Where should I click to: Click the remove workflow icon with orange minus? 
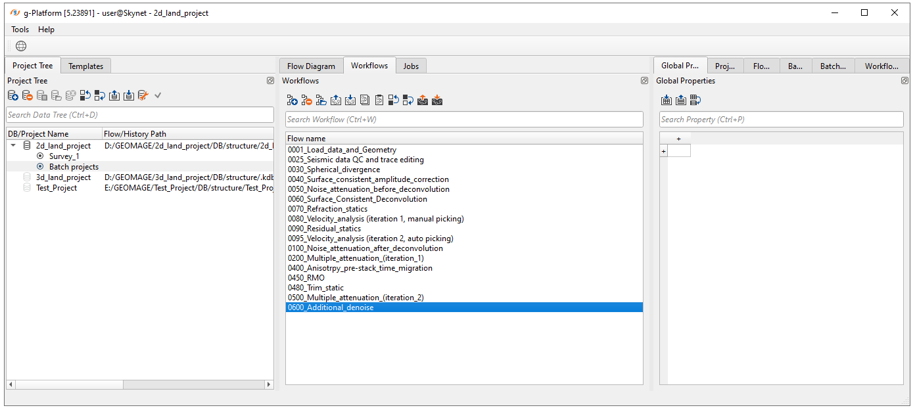306,101
